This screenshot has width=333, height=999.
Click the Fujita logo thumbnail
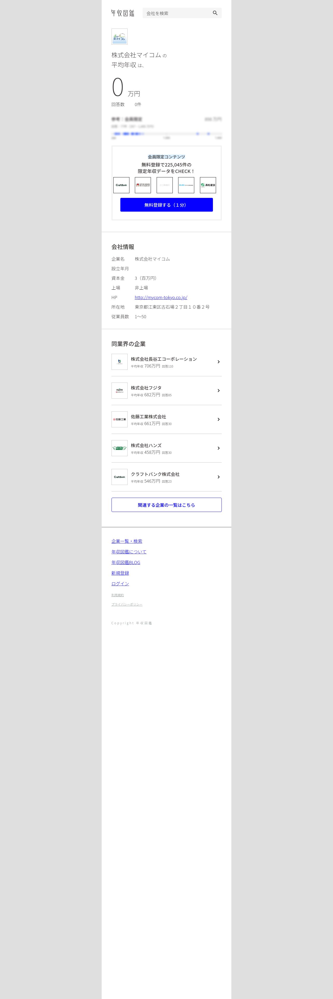[119, 391]
